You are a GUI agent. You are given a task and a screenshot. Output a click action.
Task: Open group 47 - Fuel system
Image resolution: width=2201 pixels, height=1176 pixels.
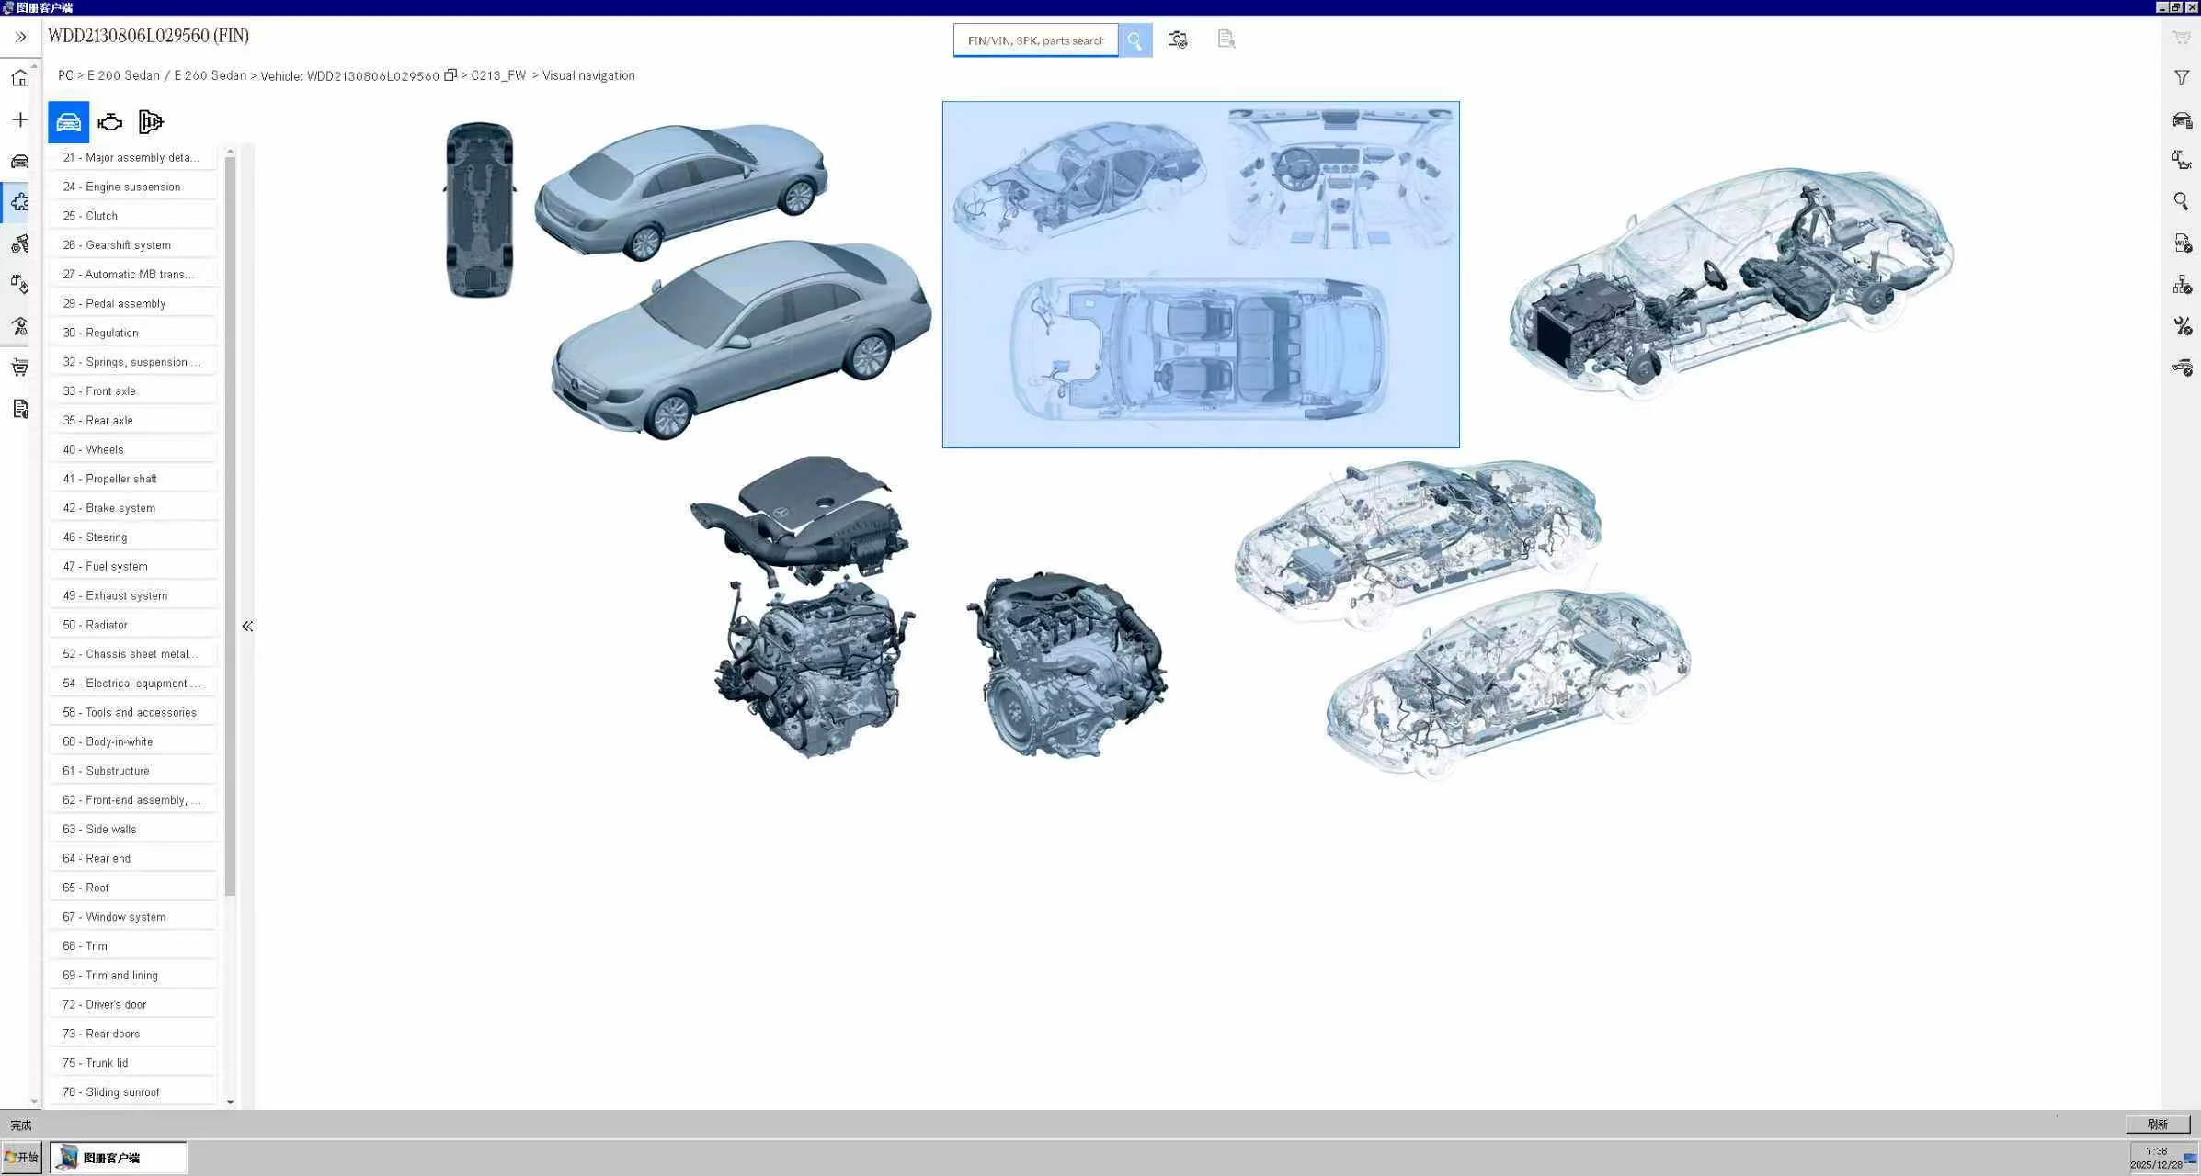tap(106, 566)
